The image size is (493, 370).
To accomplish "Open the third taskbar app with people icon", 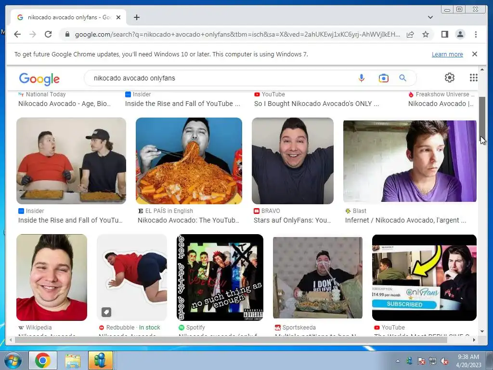I will pos(100,360).
